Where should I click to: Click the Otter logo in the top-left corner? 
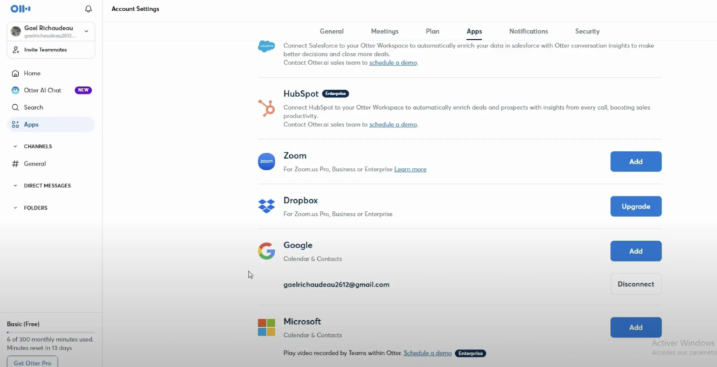click(x=20, y=8)
